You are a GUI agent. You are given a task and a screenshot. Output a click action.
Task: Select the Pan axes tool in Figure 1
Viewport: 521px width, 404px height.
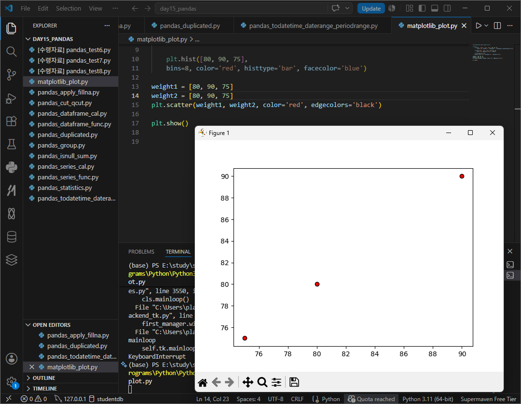(248, 382)
